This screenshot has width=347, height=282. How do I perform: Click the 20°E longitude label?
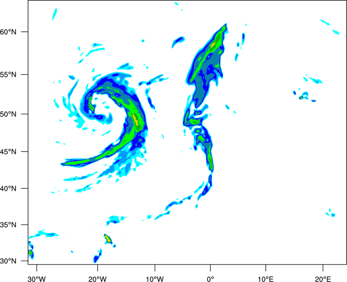tap(323, 279)
